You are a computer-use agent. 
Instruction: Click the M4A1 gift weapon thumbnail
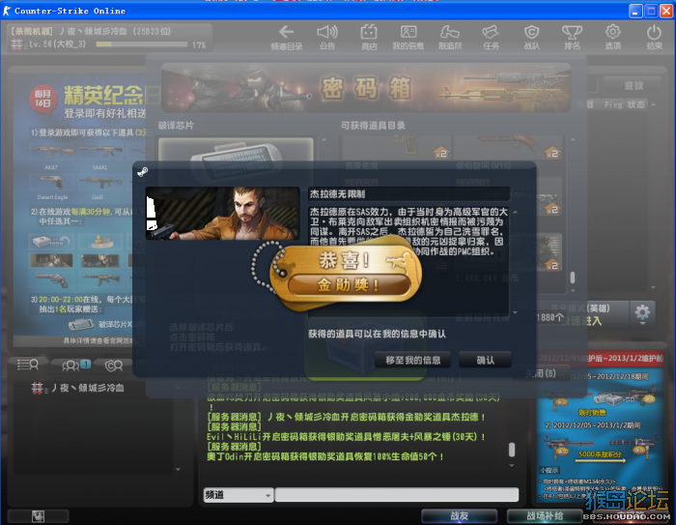(100, 153)
